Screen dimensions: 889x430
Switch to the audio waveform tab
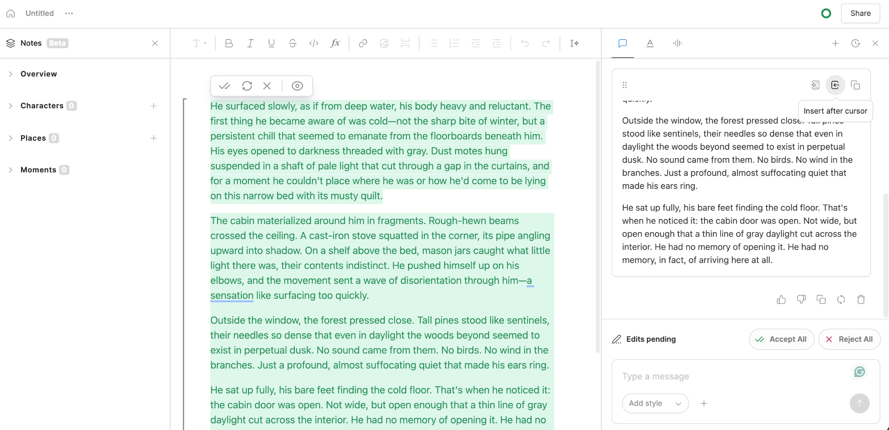click(x=677, y=43)
